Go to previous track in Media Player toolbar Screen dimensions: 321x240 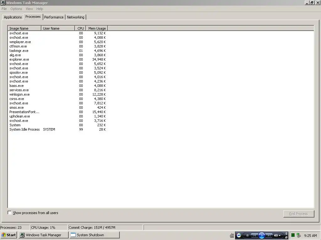coord(254,236)
